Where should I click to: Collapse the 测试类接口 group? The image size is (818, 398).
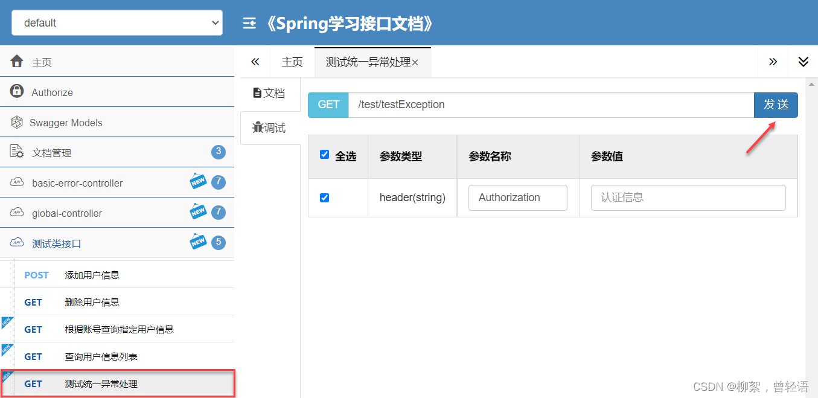coord(117,243)
